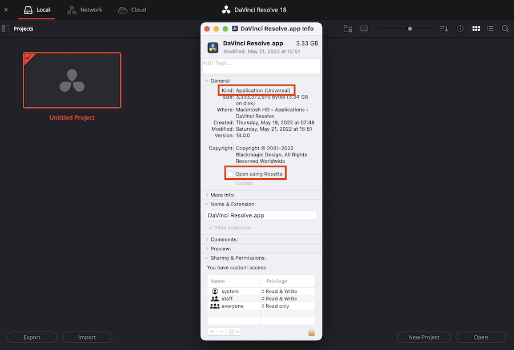
Task: Adjust the thumbnail size slider
Action: tap(409, 29)
